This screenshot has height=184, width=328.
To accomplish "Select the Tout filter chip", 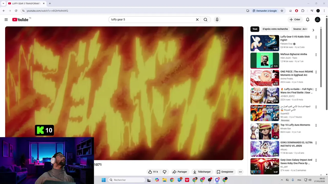I will click(255, 29).
